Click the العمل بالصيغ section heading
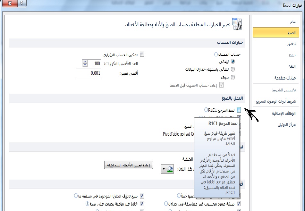The width and height of the screenshot is (305, 211). [x=232, y=98]
